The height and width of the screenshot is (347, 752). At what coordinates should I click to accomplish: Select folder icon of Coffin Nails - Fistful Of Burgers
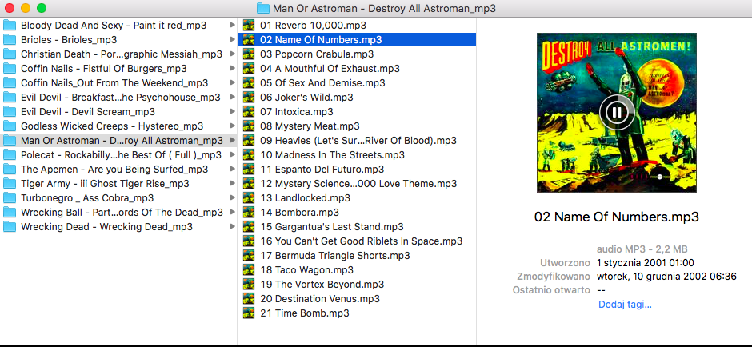click(10, 68)
